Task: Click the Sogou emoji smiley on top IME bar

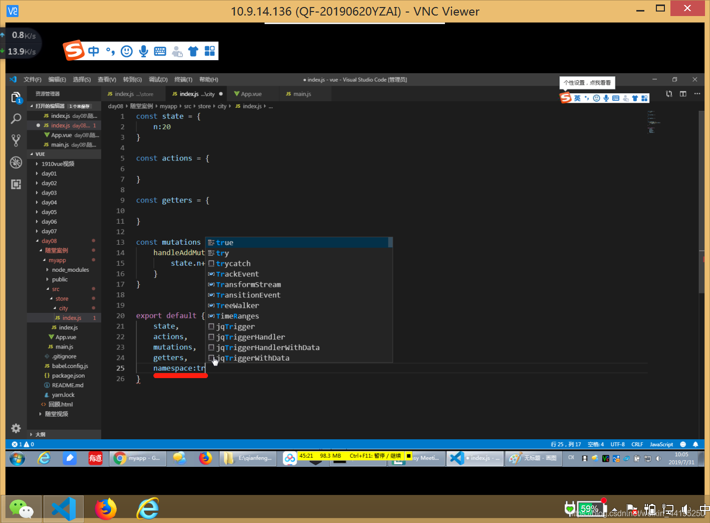Action: pyautogui.click(x=127, y=51)
